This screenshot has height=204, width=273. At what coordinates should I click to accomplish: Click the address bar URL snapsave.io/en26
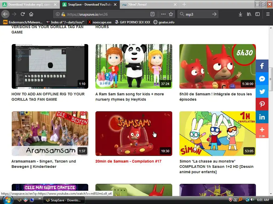[x=87, y=14]
